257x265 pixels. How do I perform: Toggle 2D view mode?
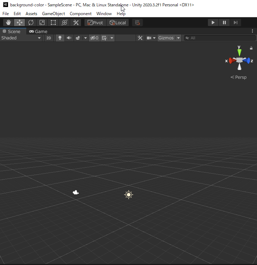coord(49,38)
